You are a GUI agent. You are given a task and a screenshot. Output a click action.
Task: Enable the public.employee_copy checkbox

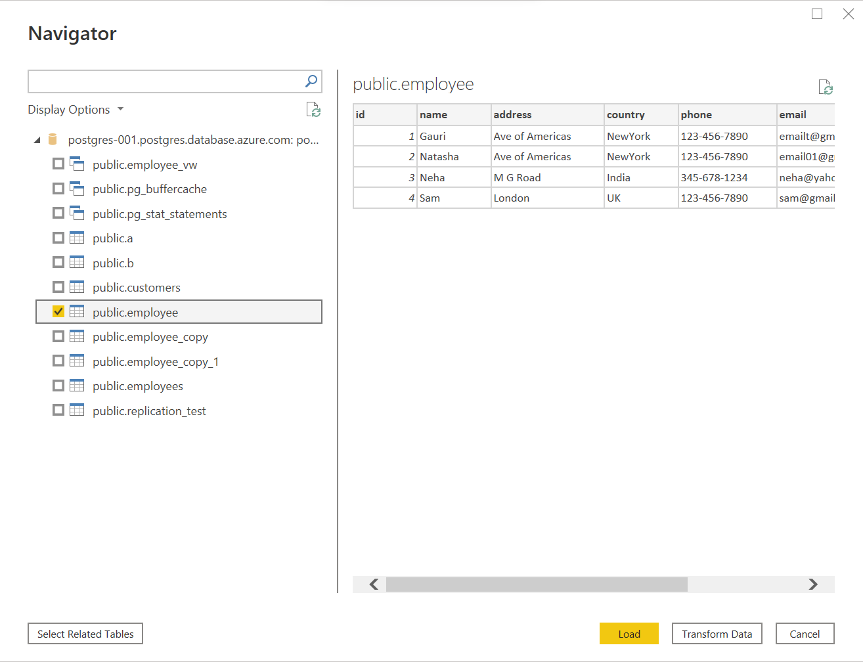click(58, 336)
